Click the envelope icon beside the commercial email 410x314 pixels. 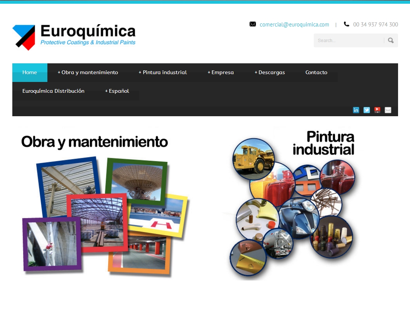pyautogui.click(x=253, y=24)
